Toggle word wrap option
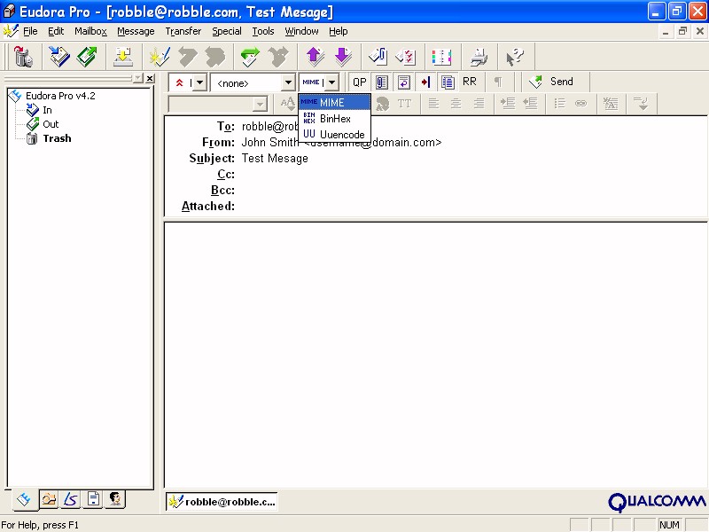Viewport: 709px width, 532px height. coord(404,82)
